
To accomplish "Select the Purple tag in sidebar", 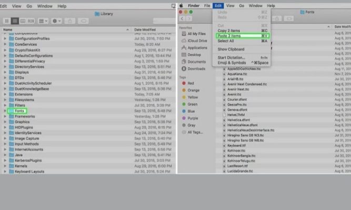I will pos(192,118).
